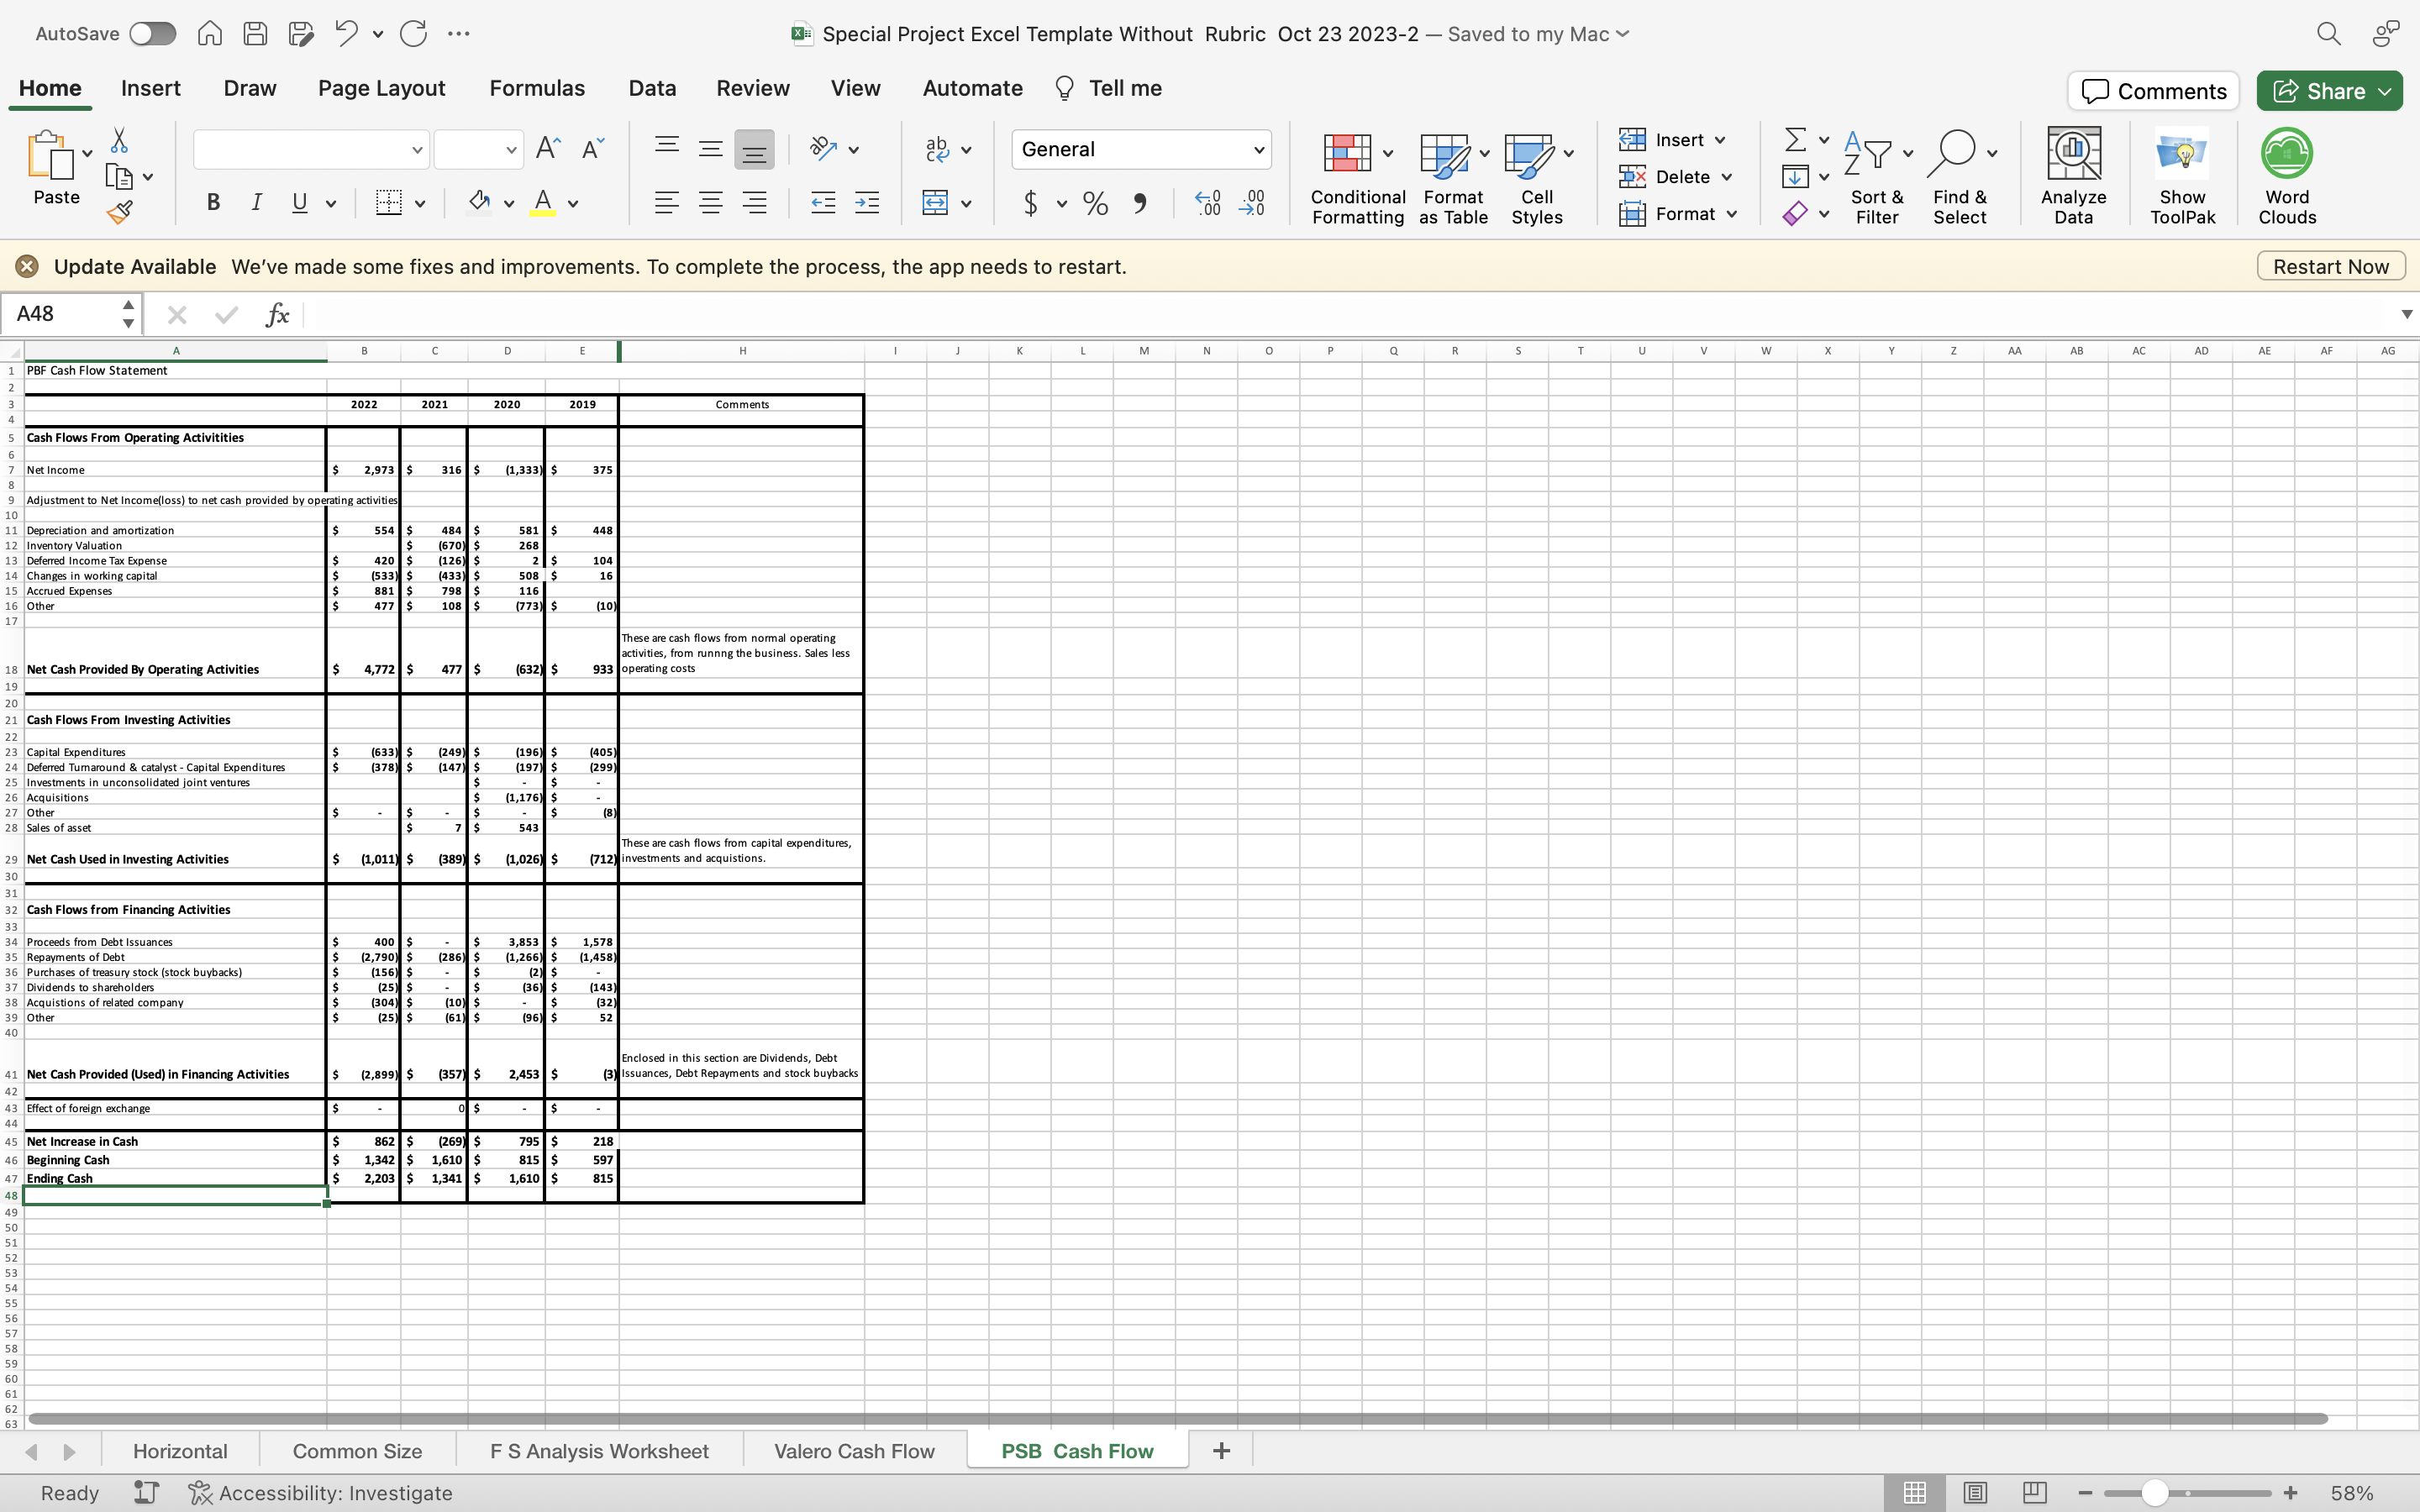Viewport: 2420px width, 1512px height.
Task: Expand the Insert cells dropdown arrow
Action: coord(1720,140)
